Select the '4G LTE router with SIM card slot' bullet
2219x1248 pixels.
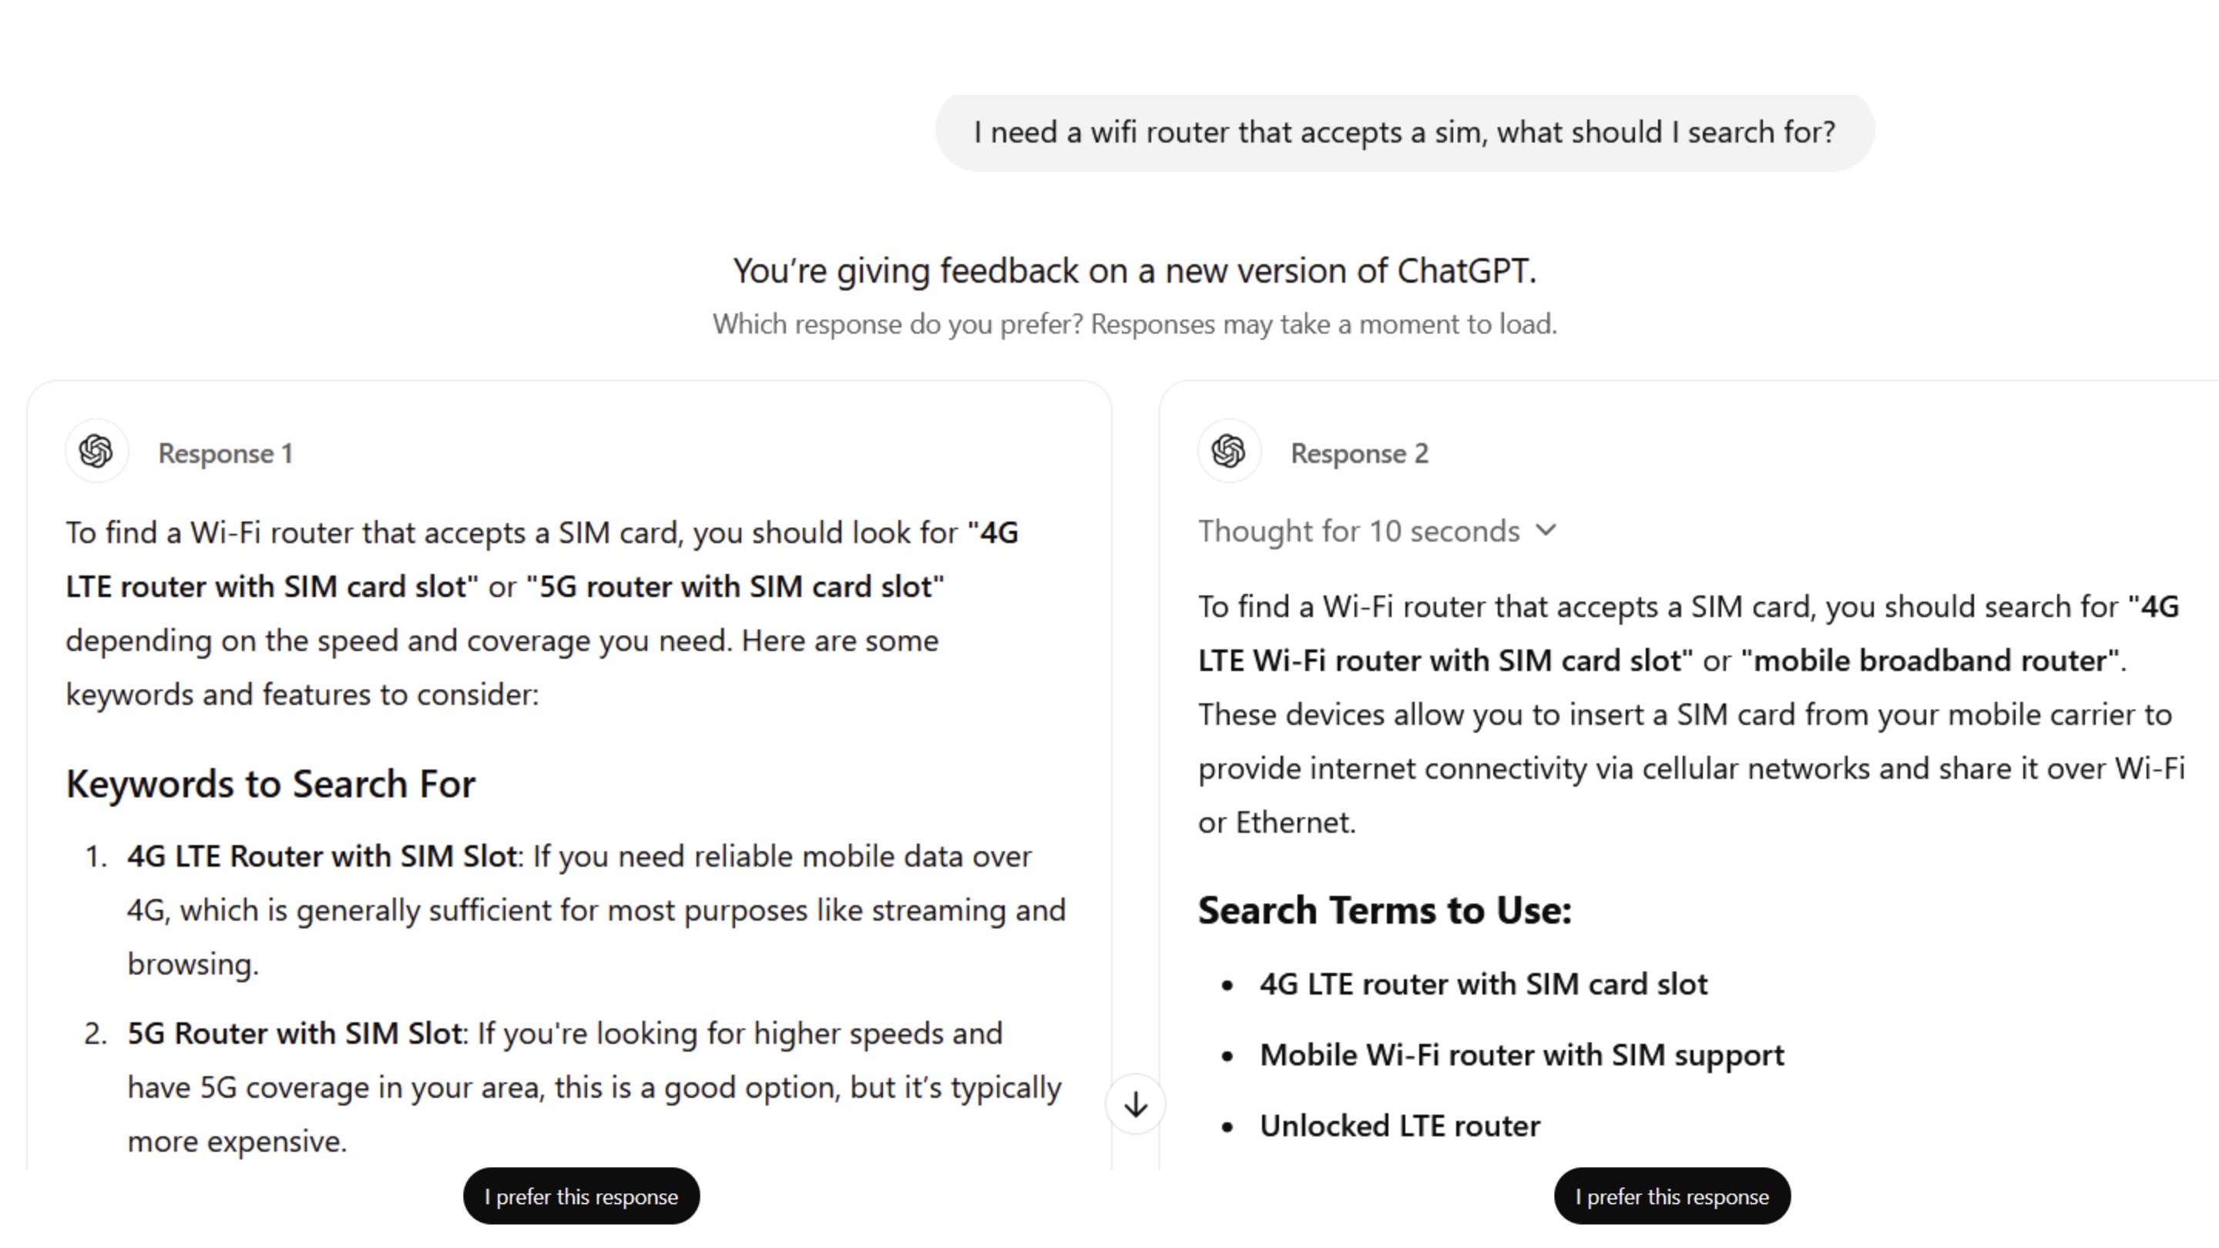[1482, 984]
